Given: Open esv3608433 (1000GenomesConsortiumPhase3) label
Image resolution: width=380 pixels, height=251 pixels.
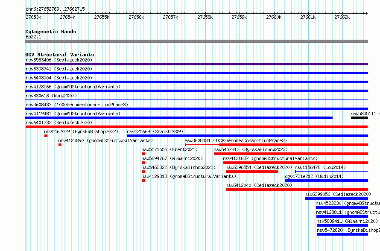Looking at the screenshot, I should (77, 105).
